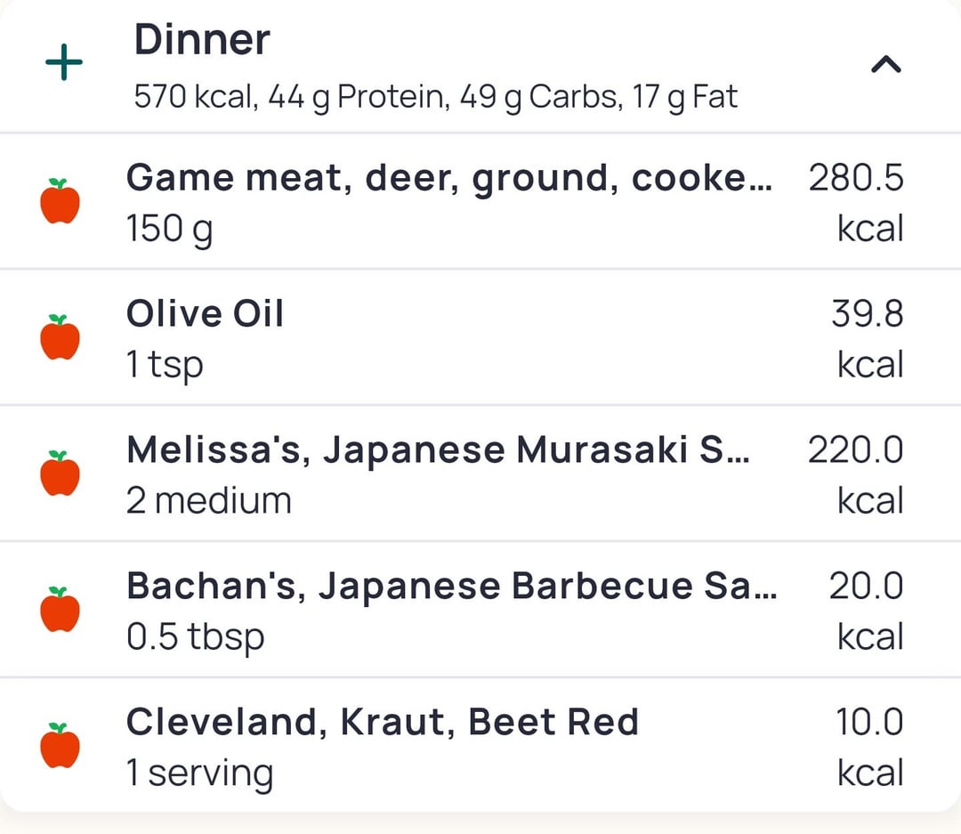Tap apple icon beside Olive Oil
Image resolution: width=961 pixels, height=834 pixels.
coord(61,337)
